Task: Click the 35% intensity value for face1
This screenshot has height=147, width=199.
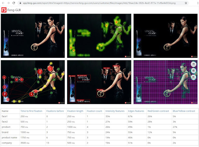Action: click(108, 116)
